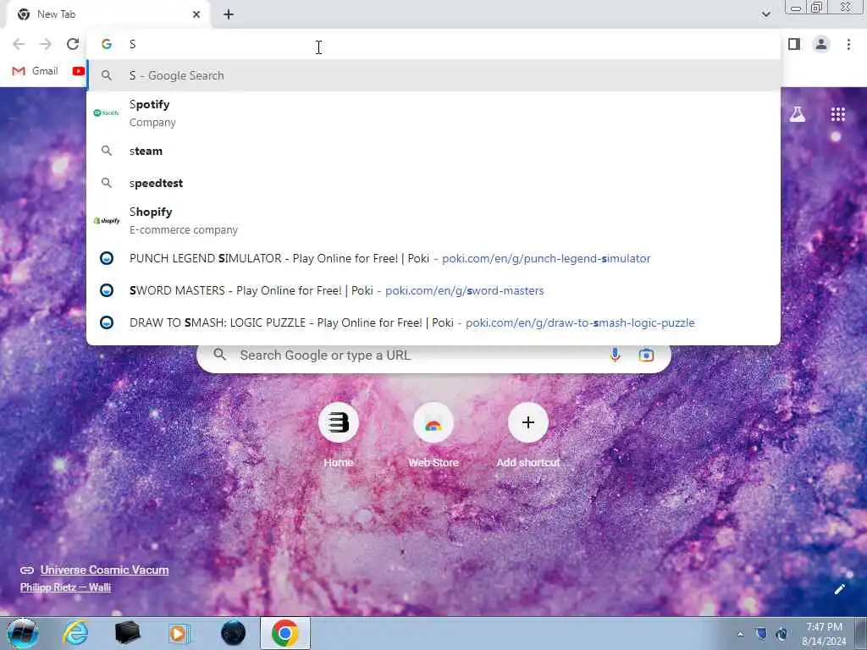The width and height of the screenshot is (867, 650).
Task: Open PUNCH LEGEND SIMULATOR Poki suggestion
Action: click(x=433, y=258)
